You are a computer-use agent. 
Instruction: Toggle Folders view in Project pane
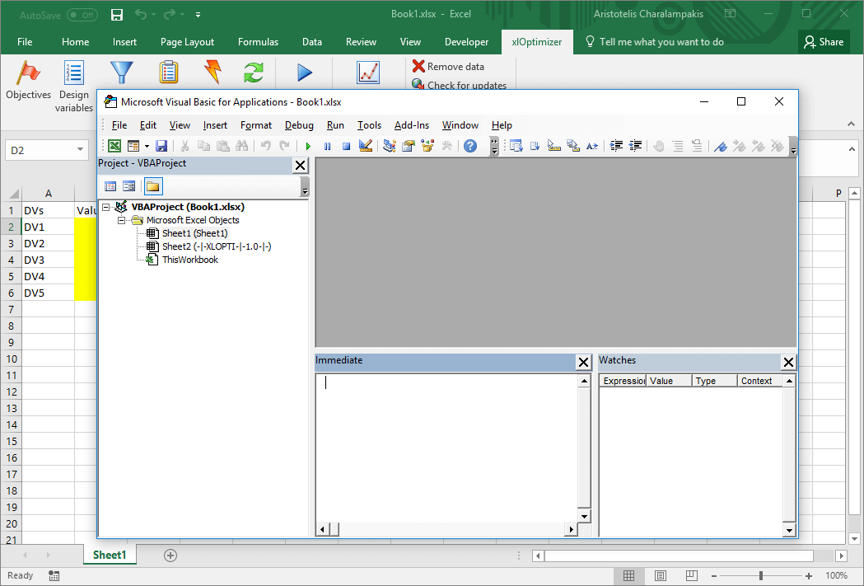point(153,186)
